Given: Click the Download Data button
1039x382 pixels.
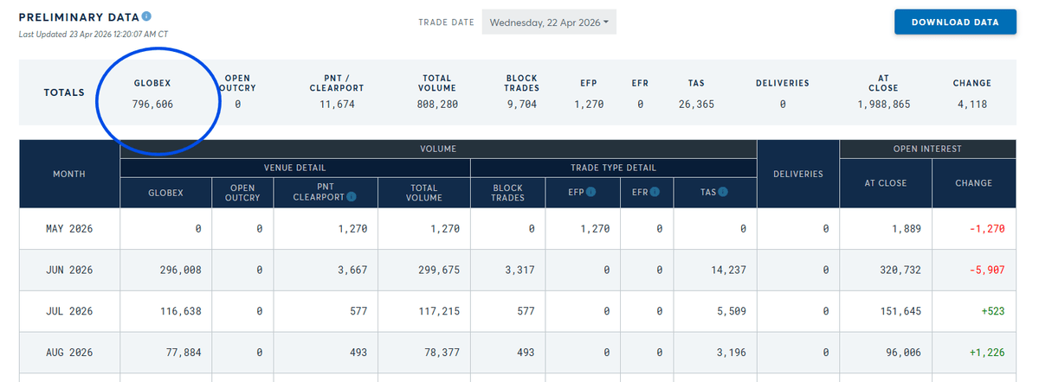Looking at the screenshot, I should click(955, 22).
